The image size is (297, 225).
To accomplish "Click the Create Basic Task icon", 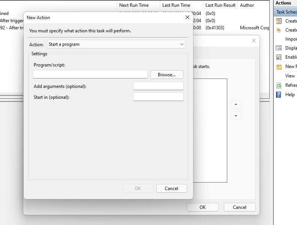I will [x=279, y=21].
